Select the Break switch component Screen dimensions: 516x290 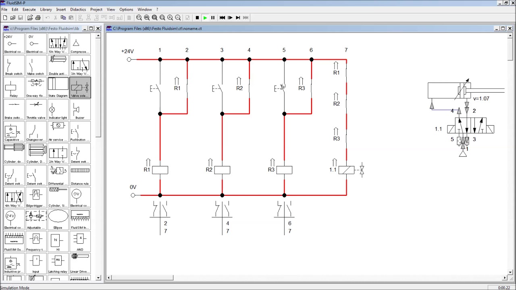[14, 66]
